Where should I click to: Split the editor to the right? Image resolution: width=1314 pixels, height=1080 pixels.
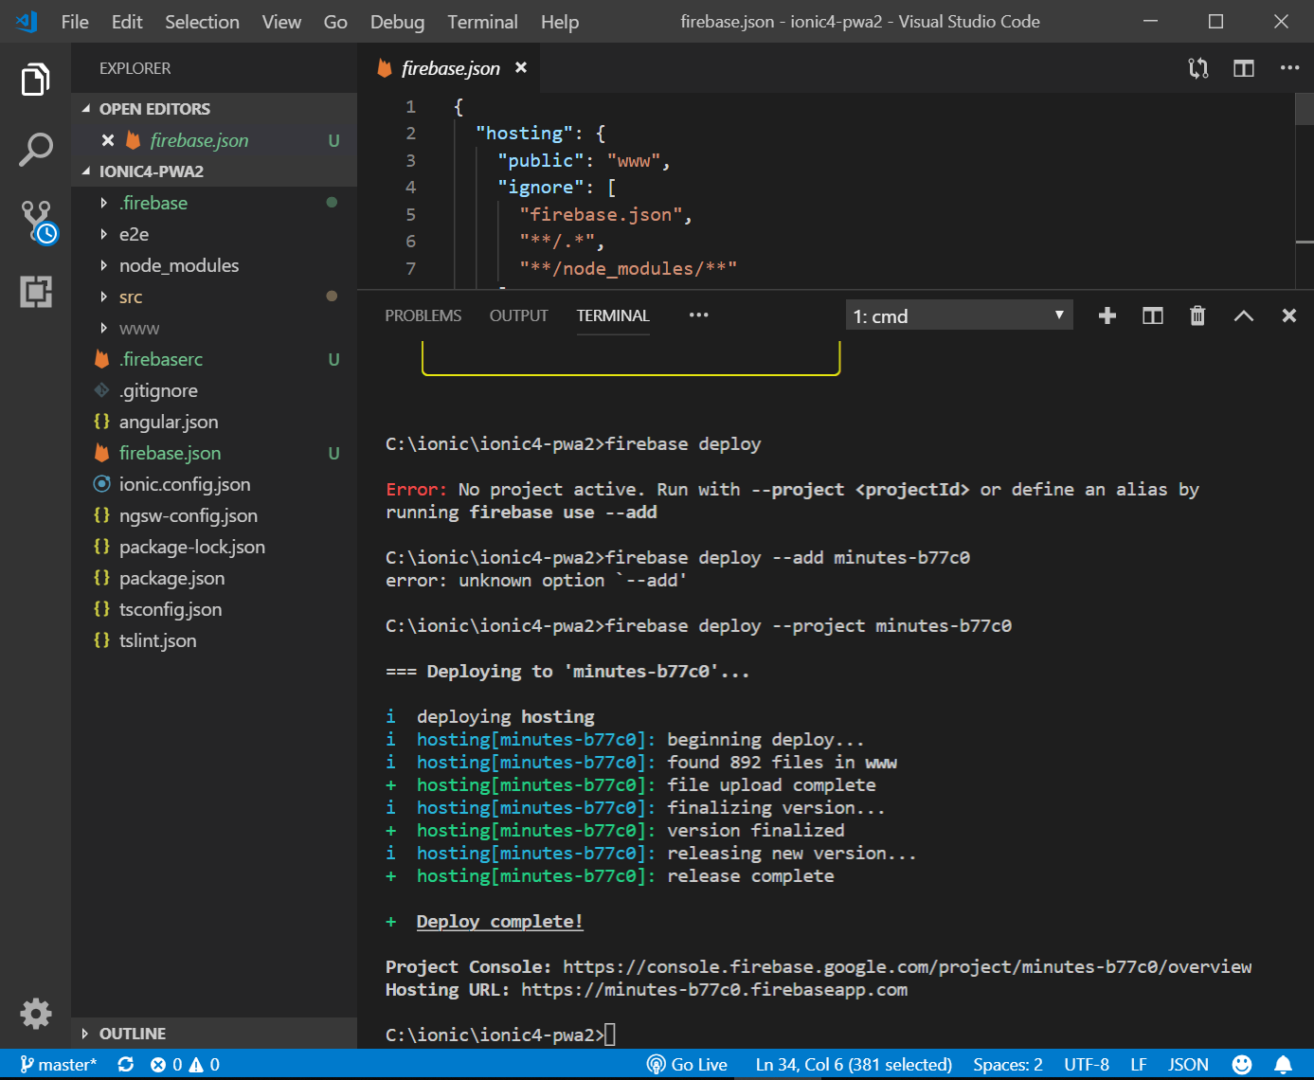1243,68
